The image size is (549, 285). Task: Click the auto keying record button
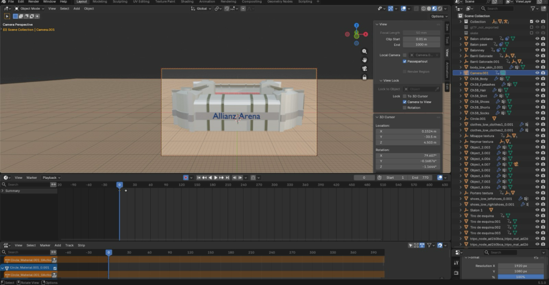pyautogui.click(x=186, y=177)
